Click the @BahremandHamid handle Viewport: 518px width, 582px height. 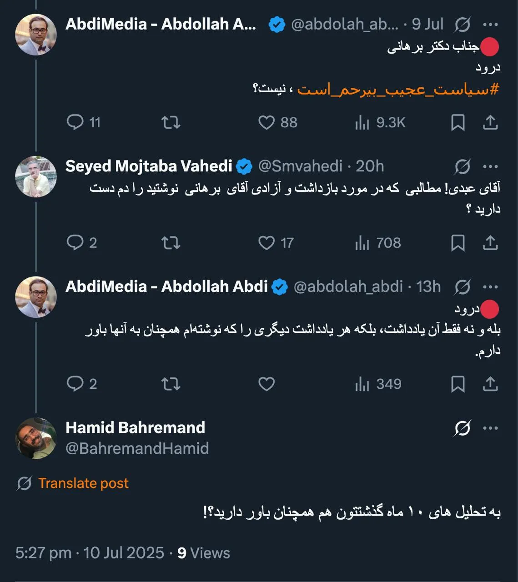click(136, 448)
